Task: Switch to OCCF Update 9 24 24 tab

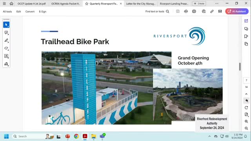Action: (x=31, y=4)
